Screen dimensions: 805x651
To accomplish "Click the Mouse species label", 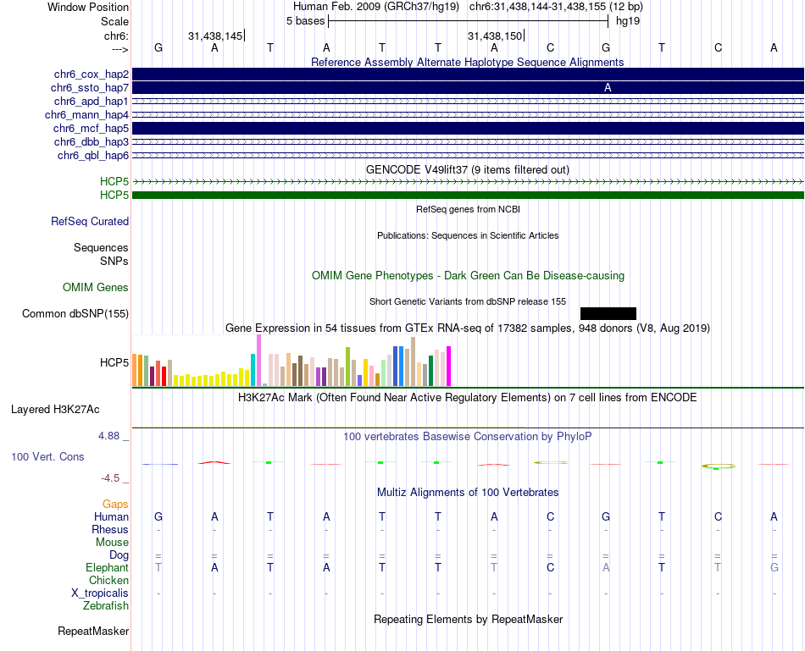I will 112,543.
